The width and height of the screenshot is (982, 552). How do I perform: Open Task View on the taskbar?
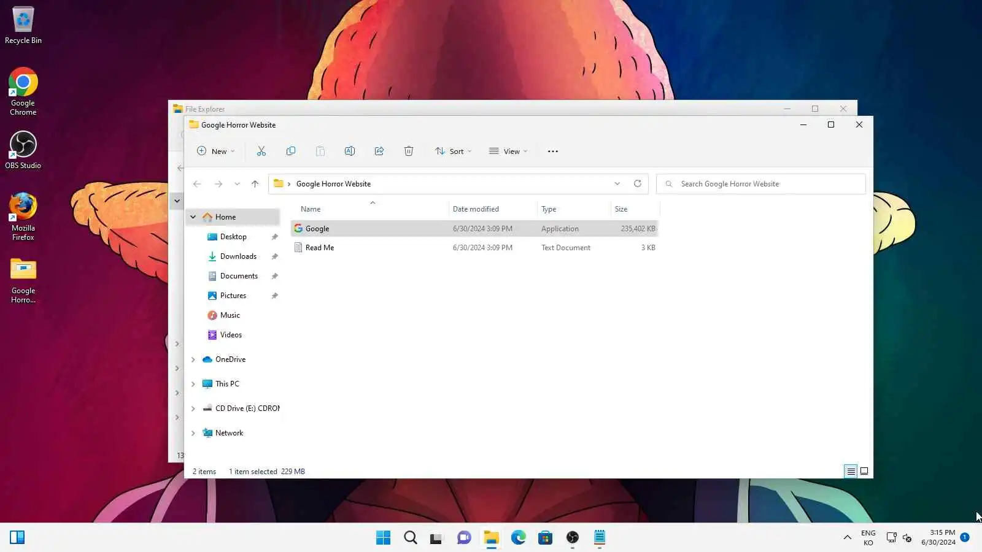436,538
